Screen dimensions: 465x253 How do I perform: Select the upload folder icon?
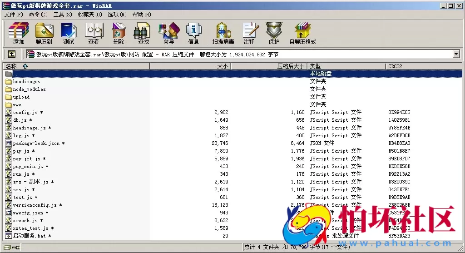9,97
